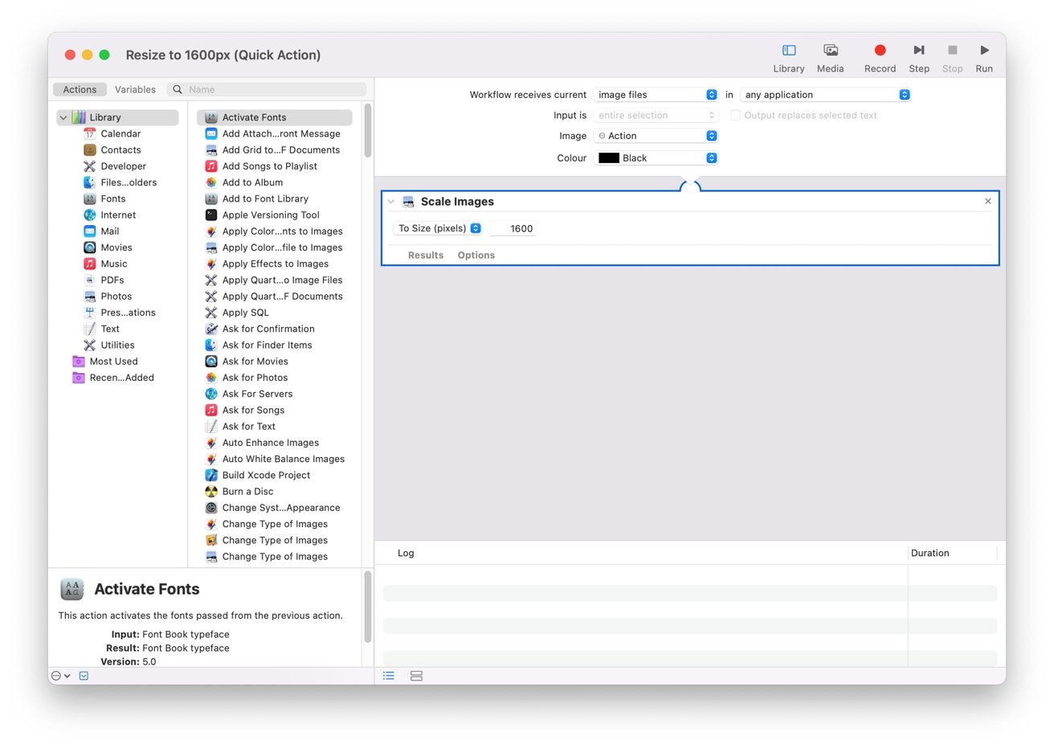The image size is (1054, 748).
Task: Select Fonts category in Library
Action: pos(112,198)
